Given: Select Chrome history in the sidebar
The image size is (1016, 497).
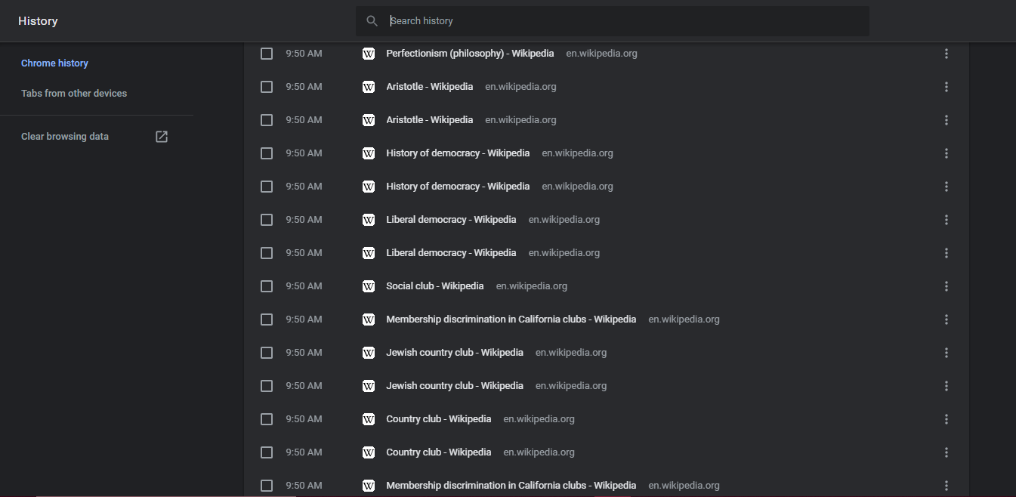Looking at the screenshot, I should 54,63.
